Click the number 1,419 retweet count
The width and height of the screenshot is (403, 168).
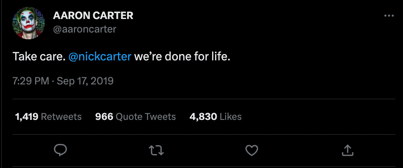pyautogui.click(x=27, y=117)
